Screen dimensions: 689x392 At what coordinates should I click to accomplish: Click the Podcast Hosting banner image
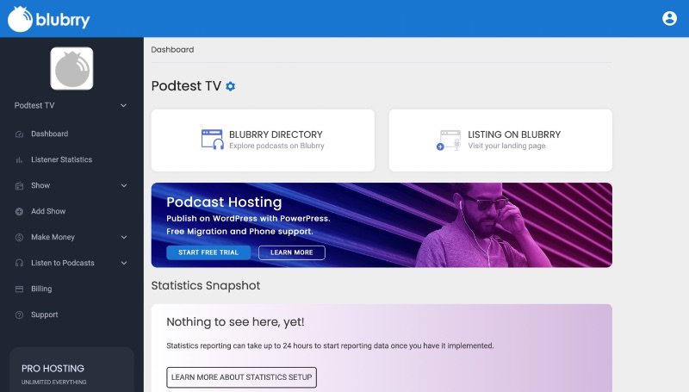coord(382,225)
